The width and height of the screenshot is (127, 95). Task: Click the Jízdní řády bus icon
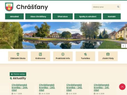pos(108,54)
